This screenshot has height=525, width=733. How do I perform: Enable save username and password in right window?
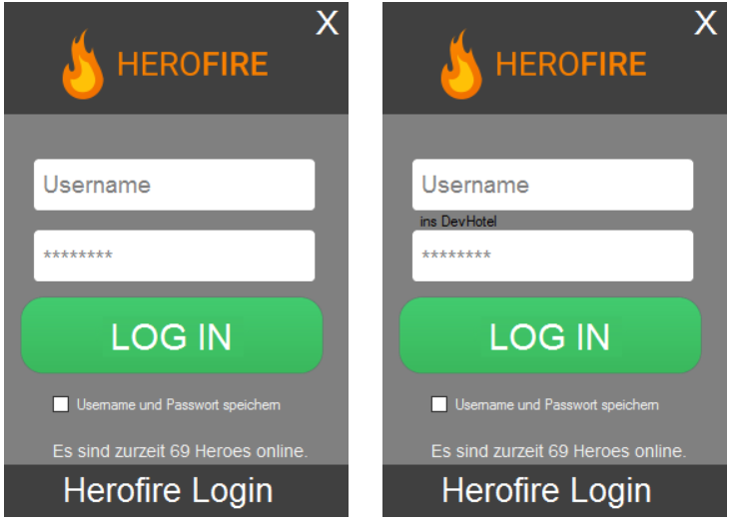pos(439,404)
